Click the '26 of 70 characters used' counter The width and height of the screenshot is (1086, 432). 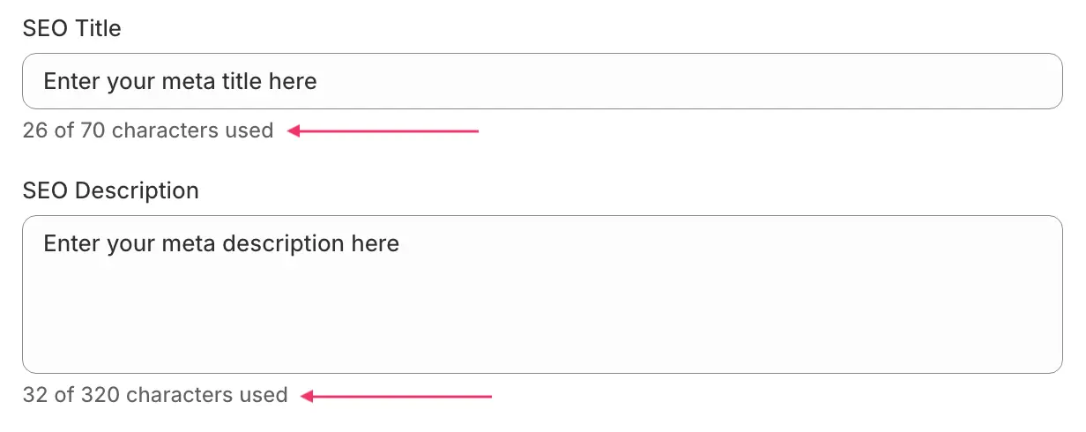pyautogui.click(x=148, y=131)
